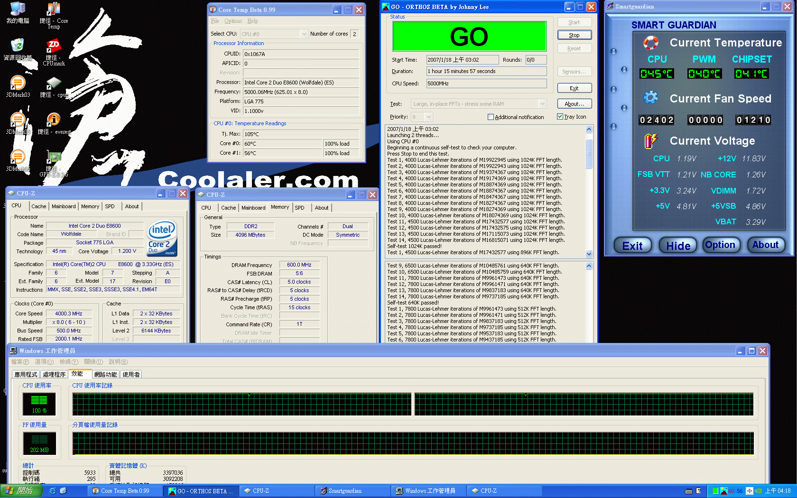Switch to 處理程序 tab in Task Manager
The image size is (797, 498).
[54, 374]
